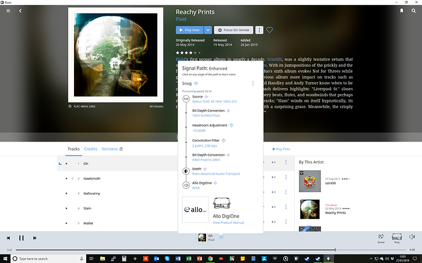Click ALSA under Allo DigiOne
The width and height of the screenshot is (422, 263).
click(x=196, y=188)
